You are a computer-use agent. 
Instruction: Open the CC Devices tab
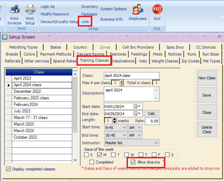(x=206, y=47)
